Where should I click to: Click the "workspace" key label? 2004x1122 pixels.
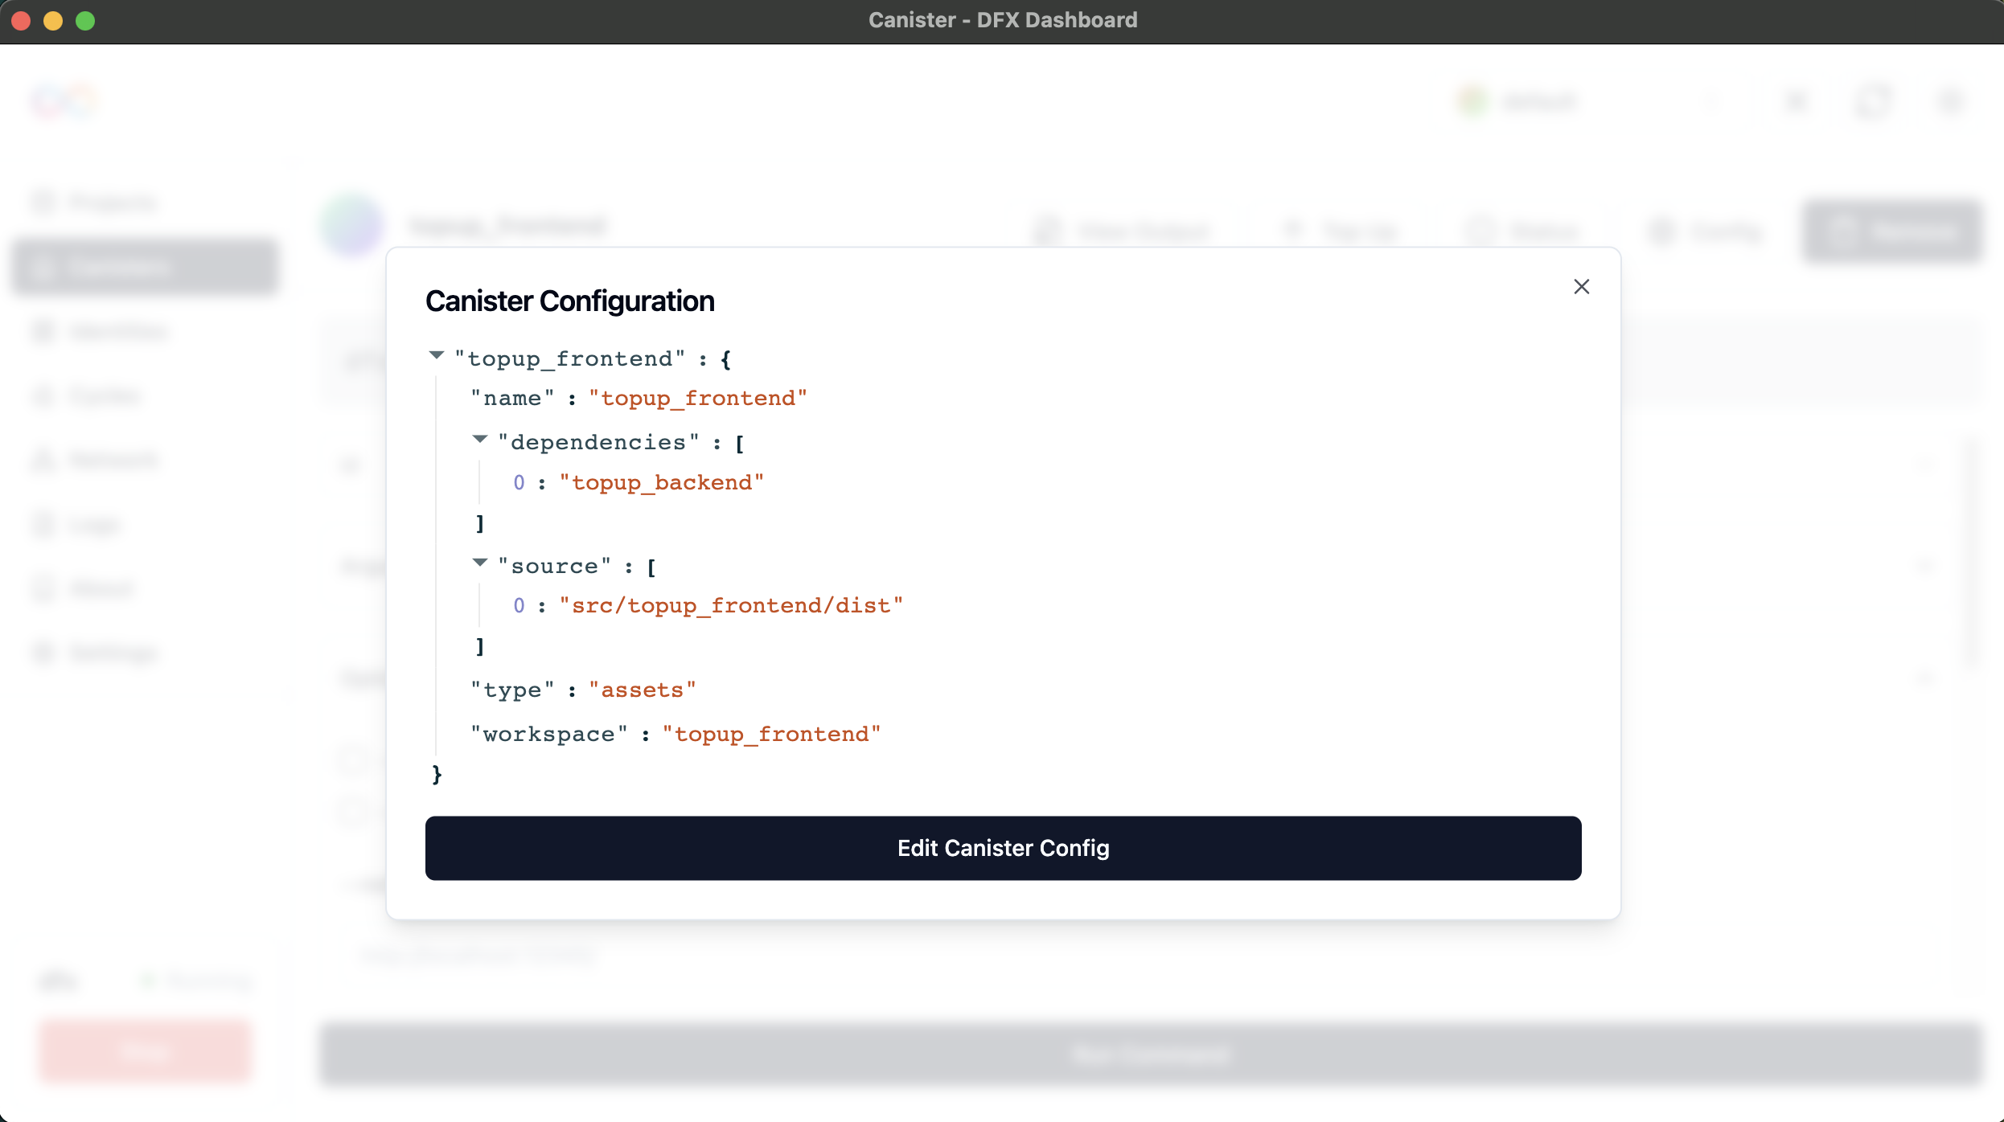549,735
